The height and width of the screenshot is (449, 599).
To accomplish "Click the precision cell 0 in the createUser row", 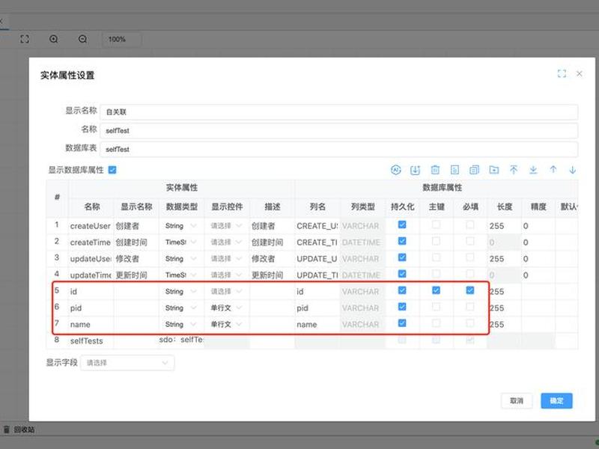I will tap(538, 226).
